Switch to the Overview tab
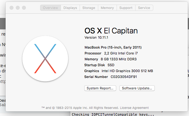The width and height of the screenshot is (189, 116). click(x=50, y=8)
